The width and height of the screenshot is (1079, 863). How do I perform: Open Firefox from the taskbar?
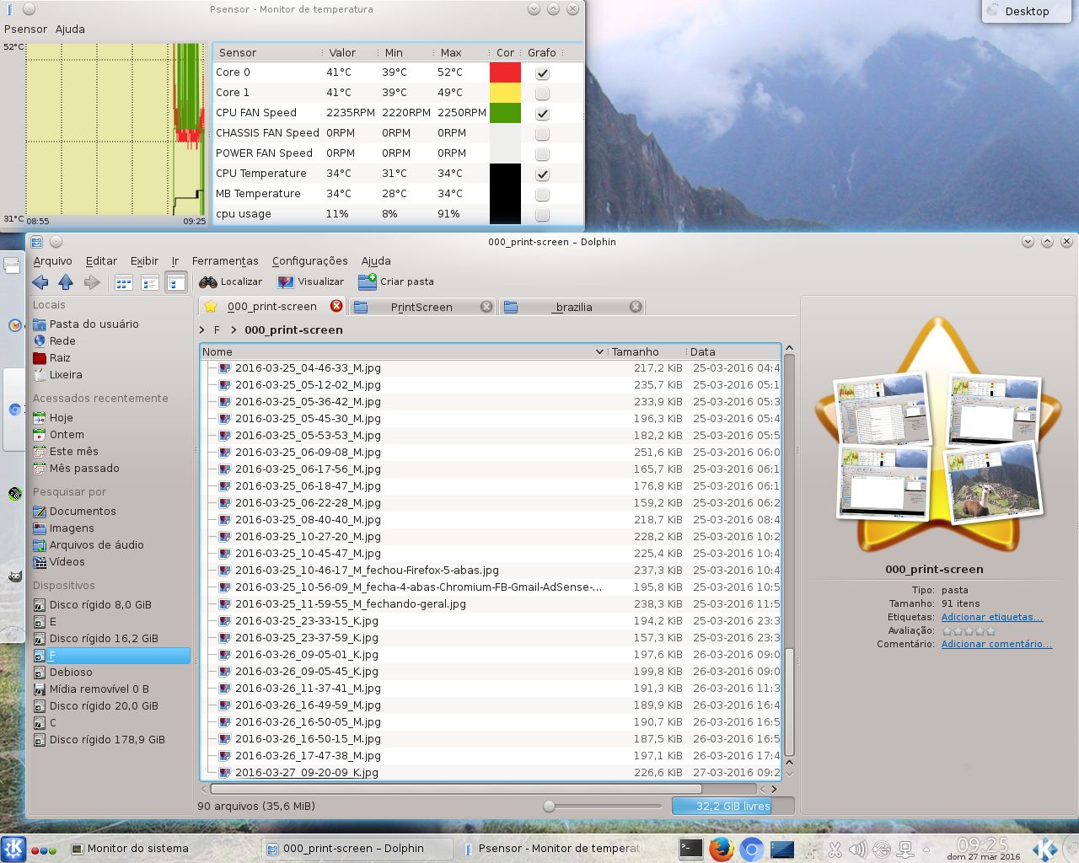coord(721,849)
